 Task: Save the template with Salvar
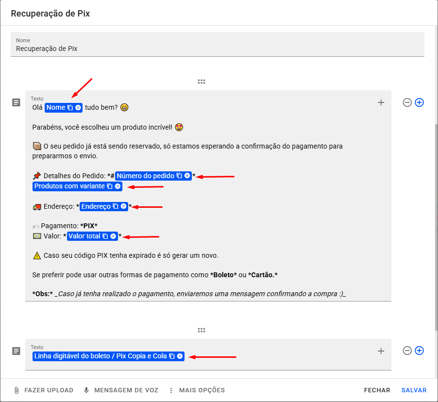pos(414,390)
